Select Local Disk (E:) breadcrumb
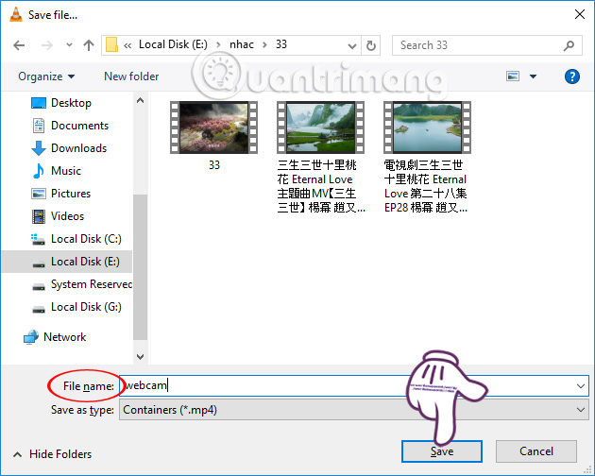Image resolution: width=595 pixels, height=476 pixels. [173, 44]
